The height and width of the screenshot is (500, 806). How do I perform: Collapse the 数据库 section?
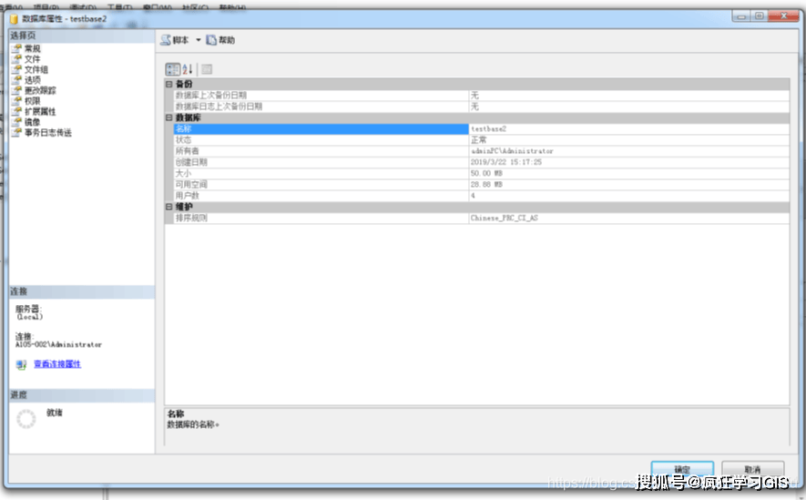coord(169,117)
